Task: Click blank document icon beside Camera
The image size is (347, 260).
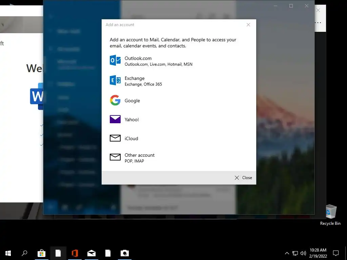Action: coord(108,253)
